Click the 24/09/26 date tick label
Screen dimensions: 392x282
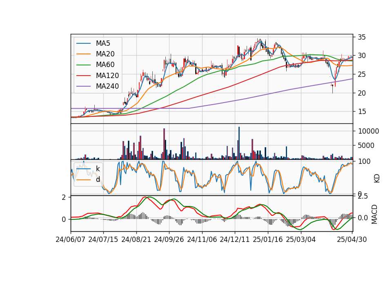pyautogui.click(x=169, y=239)
